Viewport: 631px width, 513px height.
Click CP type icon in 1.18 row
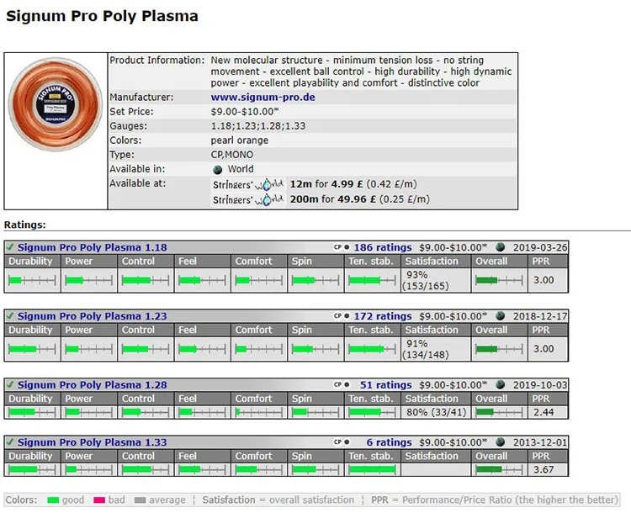337,247
